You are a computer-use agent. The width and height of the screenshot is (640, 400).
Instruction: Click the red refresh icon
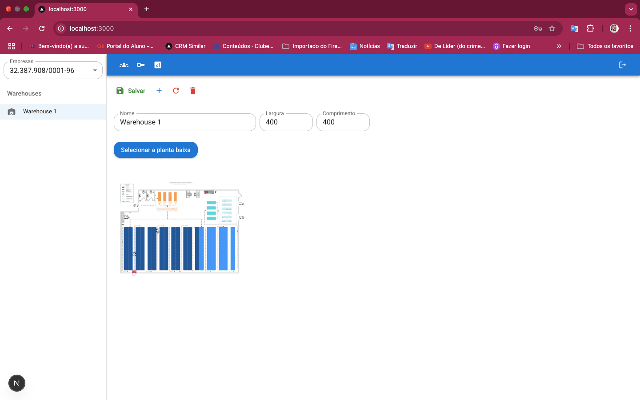pyautogui.click(x=176, y=91)
